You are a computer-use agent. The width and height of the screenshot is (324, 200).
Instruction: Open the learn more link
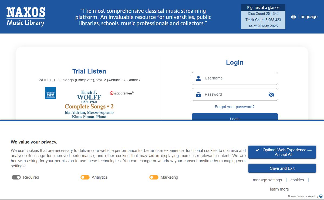coord(279,189)
